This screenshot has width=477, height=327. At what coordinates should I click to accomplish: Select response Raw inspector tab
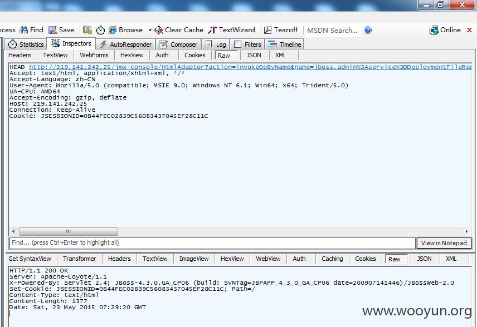[x=396, y=259]
